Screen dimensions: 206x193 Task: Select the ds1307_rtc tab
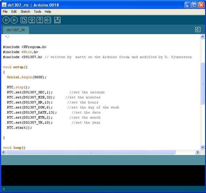tap(16, 30)
